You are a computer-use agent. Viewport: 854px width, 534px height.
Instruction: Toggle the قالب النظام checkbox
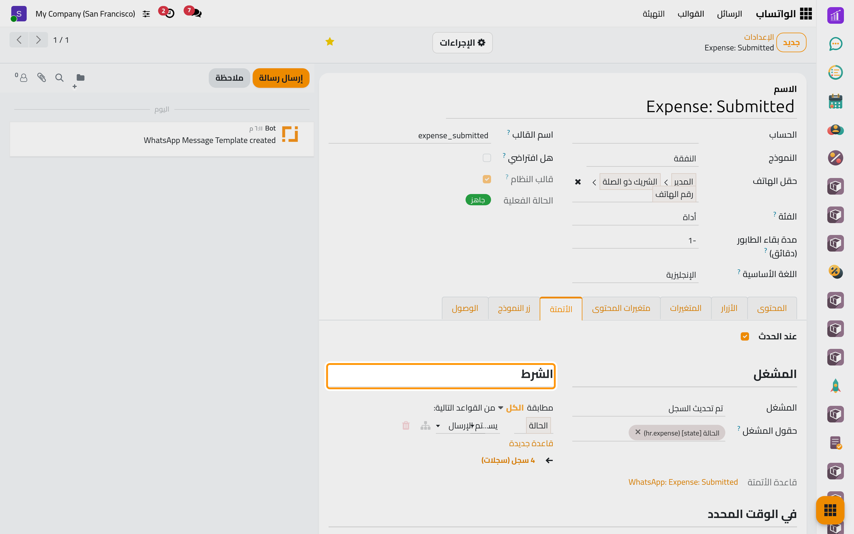tap(487, 179)
